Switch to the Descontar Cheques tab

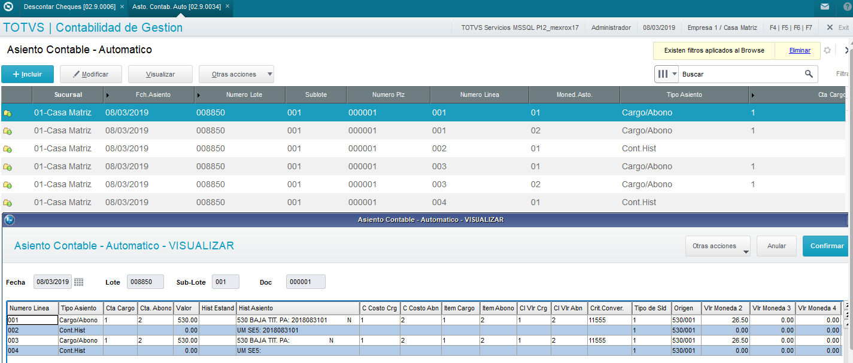[x=69, y=7]
